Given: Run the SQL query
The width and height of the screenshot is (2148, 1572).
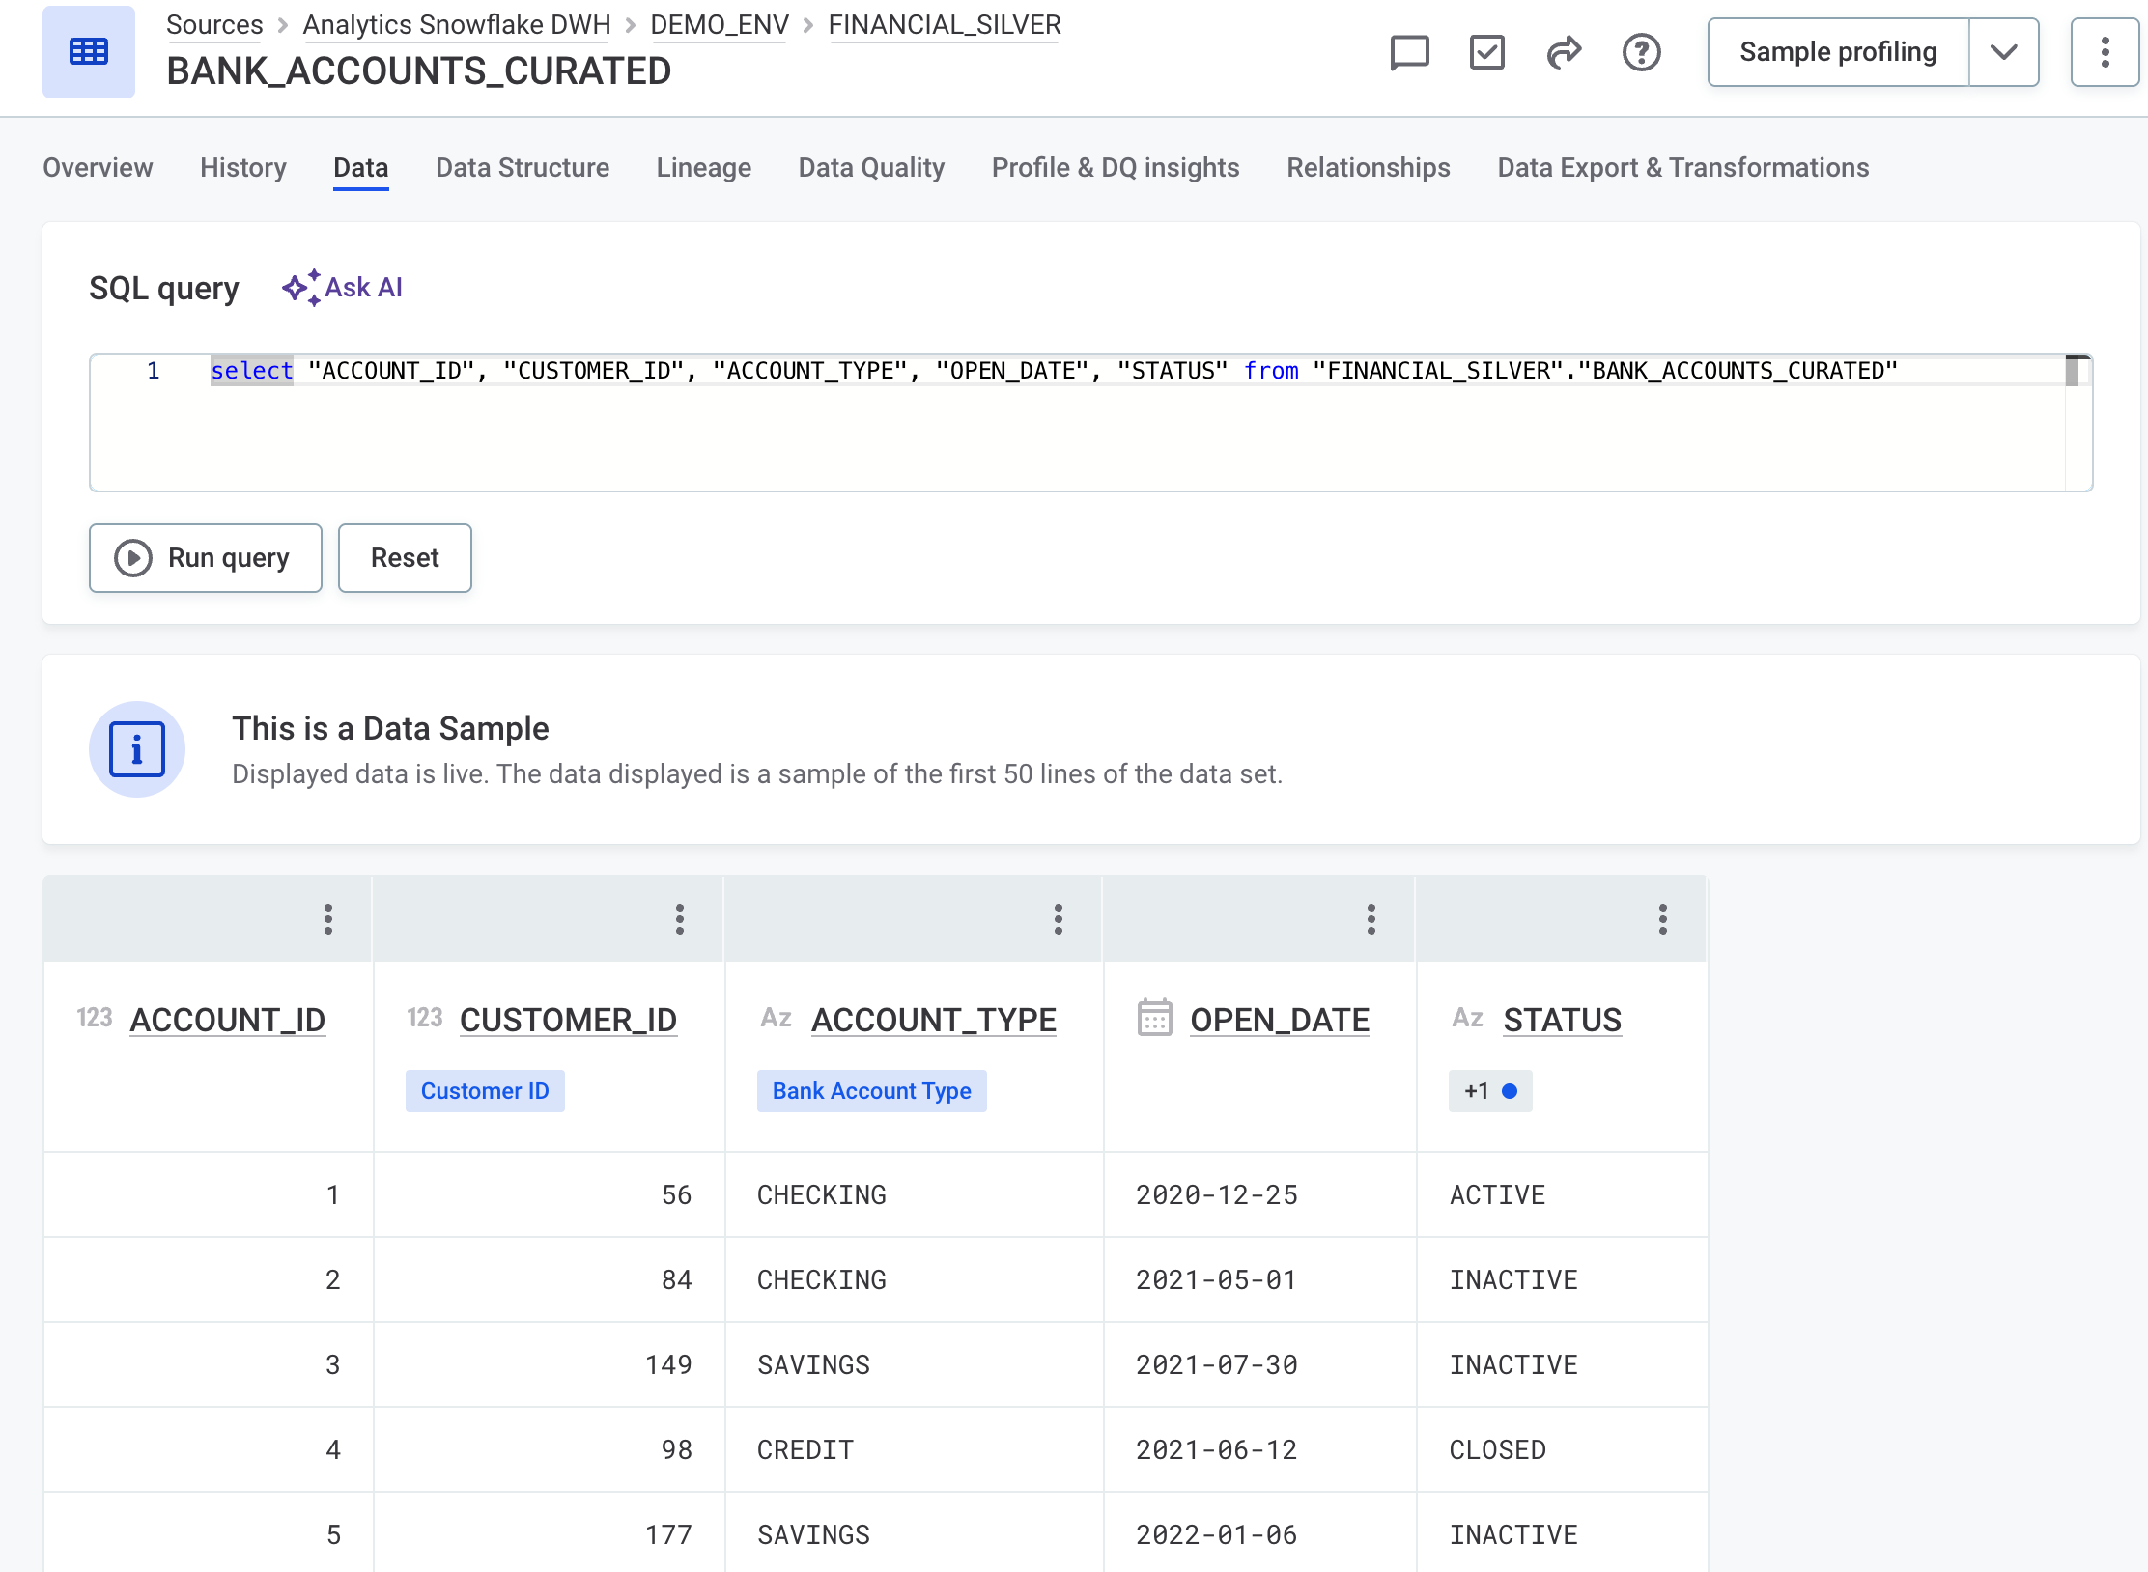Looking at the screenshot, I should point(206,558).
